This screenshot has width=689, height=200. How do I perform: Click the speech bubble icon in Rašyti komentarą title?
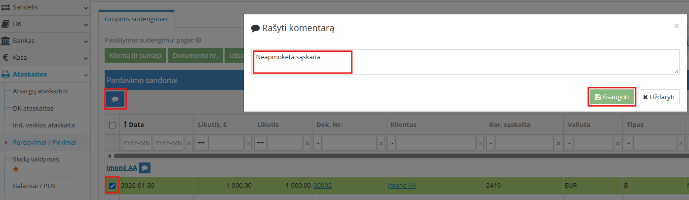click(x=255, y=29)
